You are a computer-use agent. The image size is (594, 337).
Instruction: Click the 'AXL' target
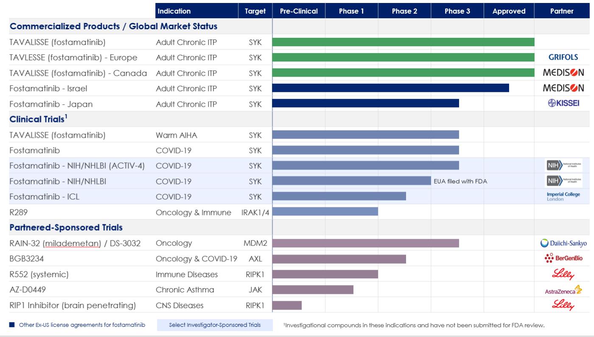click(x=255, y=259)
